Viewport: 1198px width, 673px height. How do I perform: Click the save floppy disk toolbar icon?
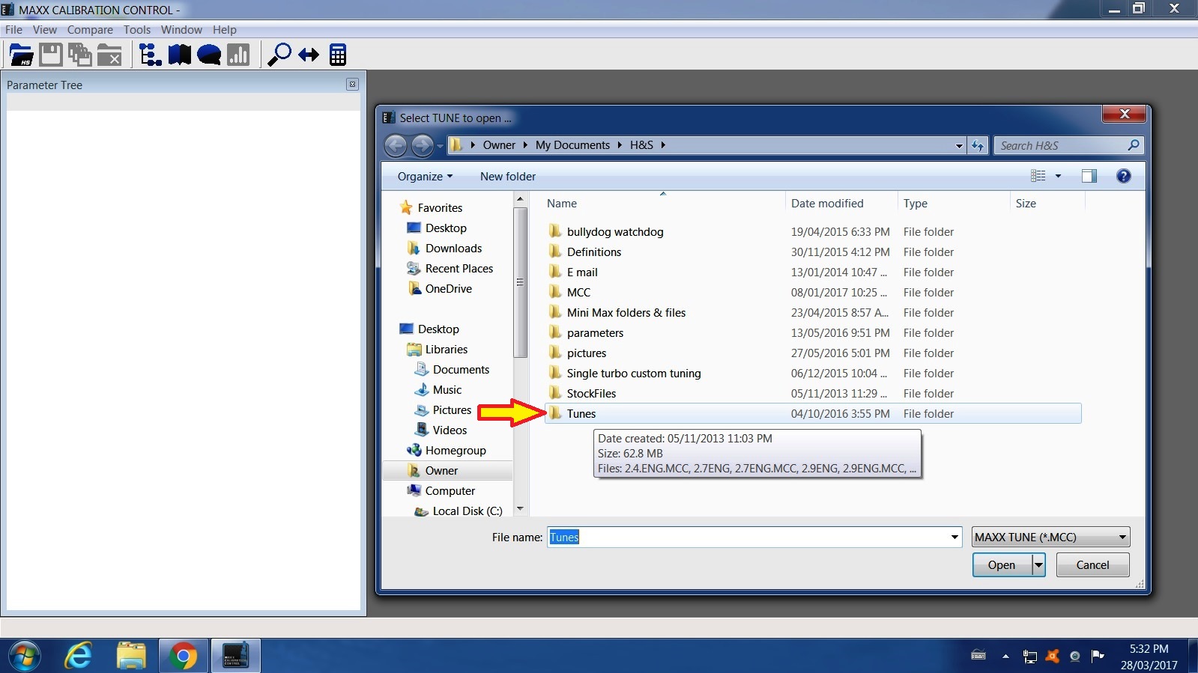pos(51,55)
